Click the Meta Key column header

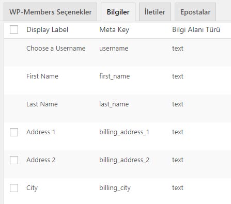[x=114, y=29]
